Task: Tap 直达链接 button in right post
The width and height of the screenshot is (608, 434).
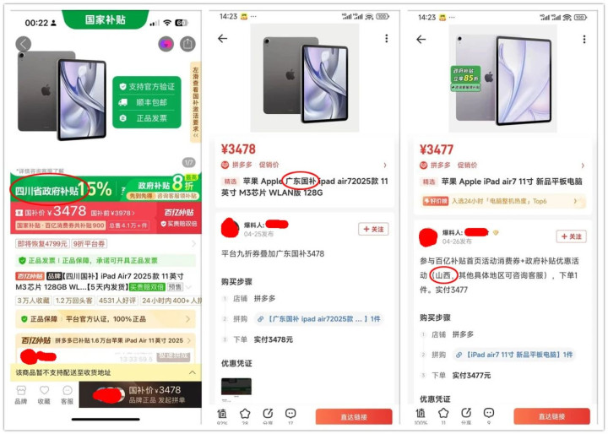Action: pyautogui.click(x=551, y=416)
